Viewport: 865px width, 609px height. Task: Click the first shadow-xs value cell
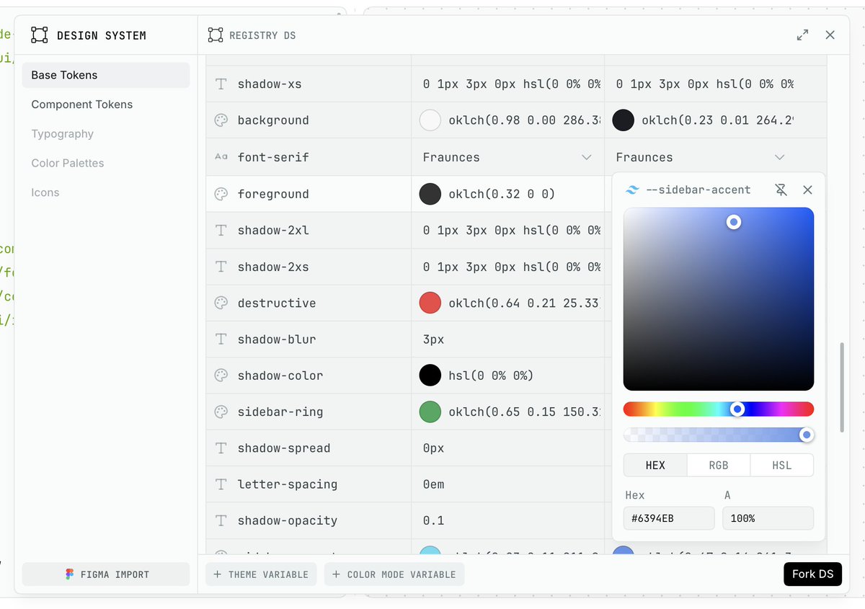pyautogui.click(x=508, y=84)
